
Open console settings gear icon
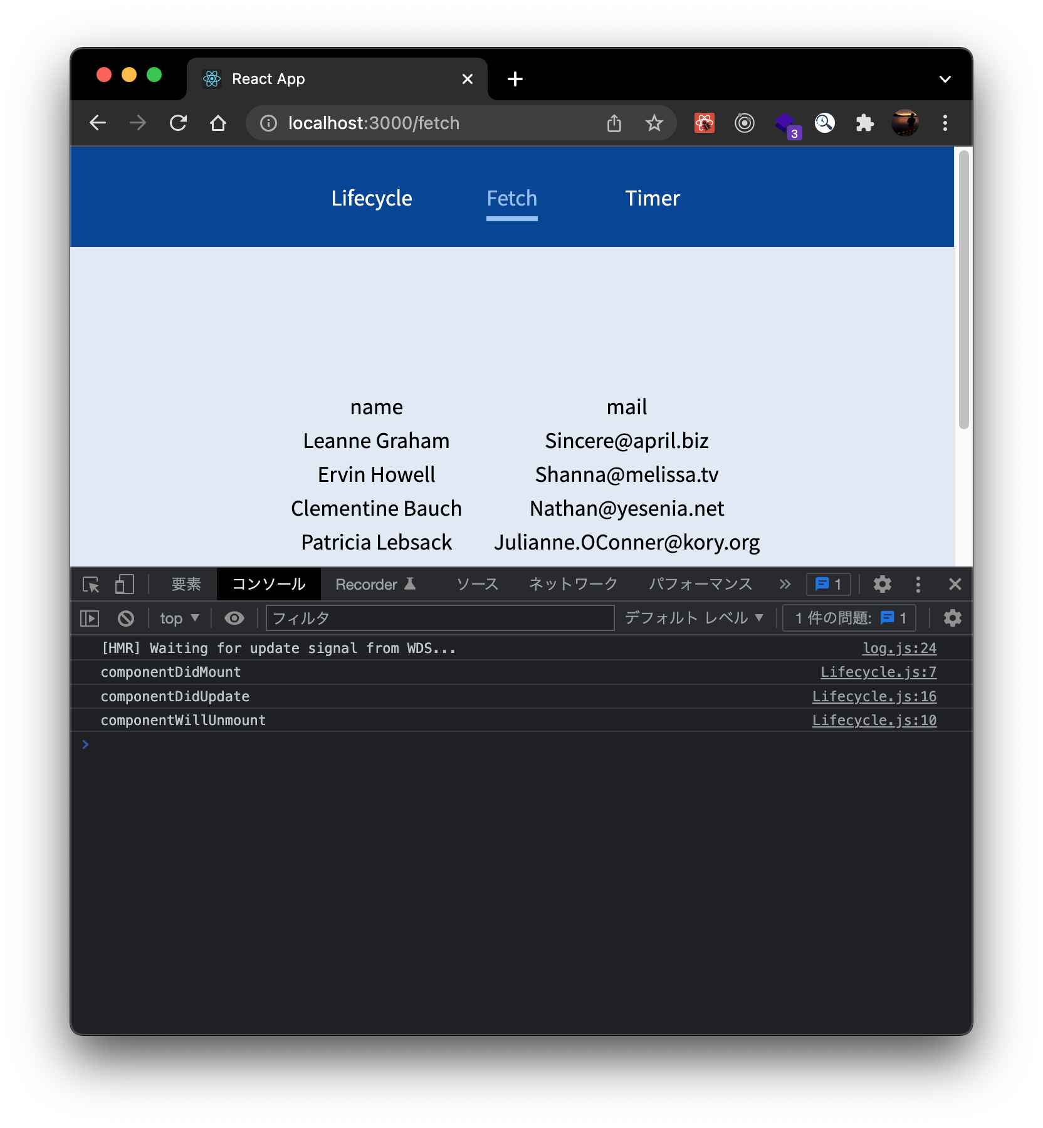[952, 619]
